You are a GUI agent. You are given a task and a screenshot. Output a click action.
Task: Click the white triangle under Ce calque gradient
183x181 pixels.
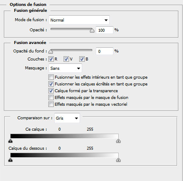click(x=118, y=141)
